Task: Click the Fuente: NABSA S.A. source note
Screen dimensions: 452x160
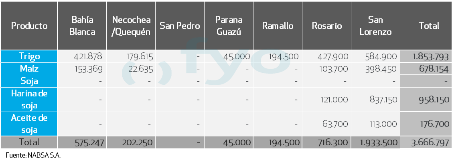Action: tap(33, 155)
